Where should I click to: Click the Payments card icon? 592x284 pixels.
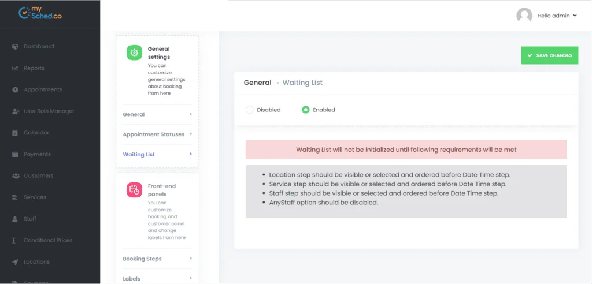click(x=15, y=154)
